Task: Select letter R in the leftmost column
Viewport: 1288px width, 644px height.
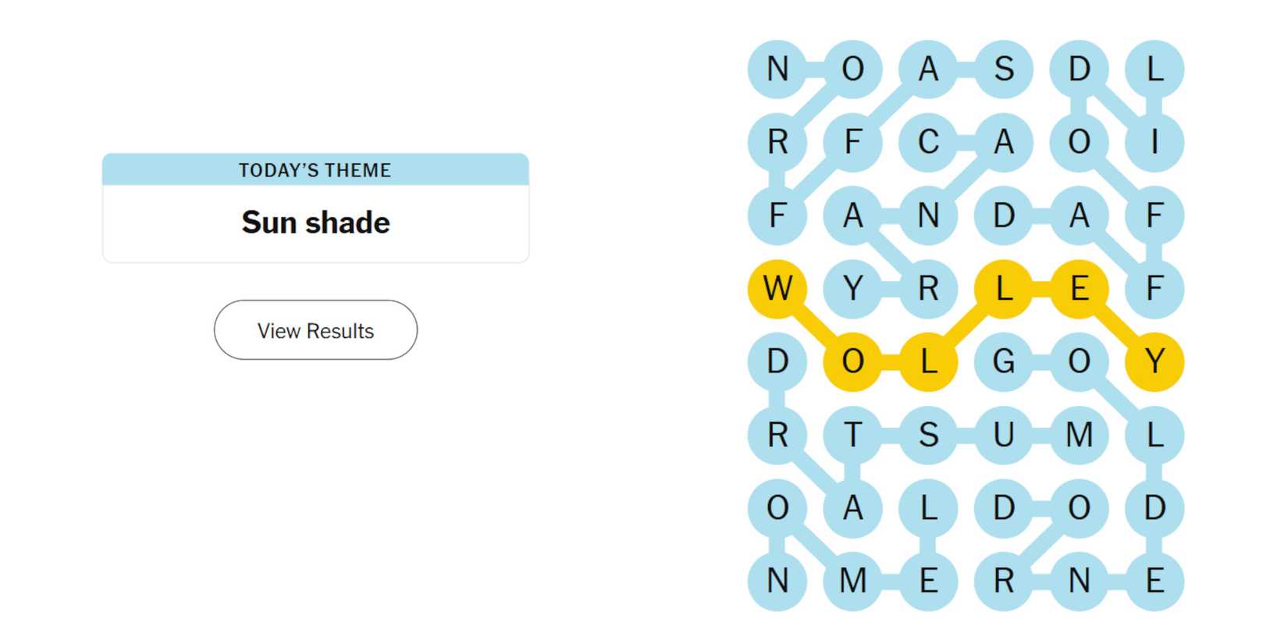Action: click(777, 142)
